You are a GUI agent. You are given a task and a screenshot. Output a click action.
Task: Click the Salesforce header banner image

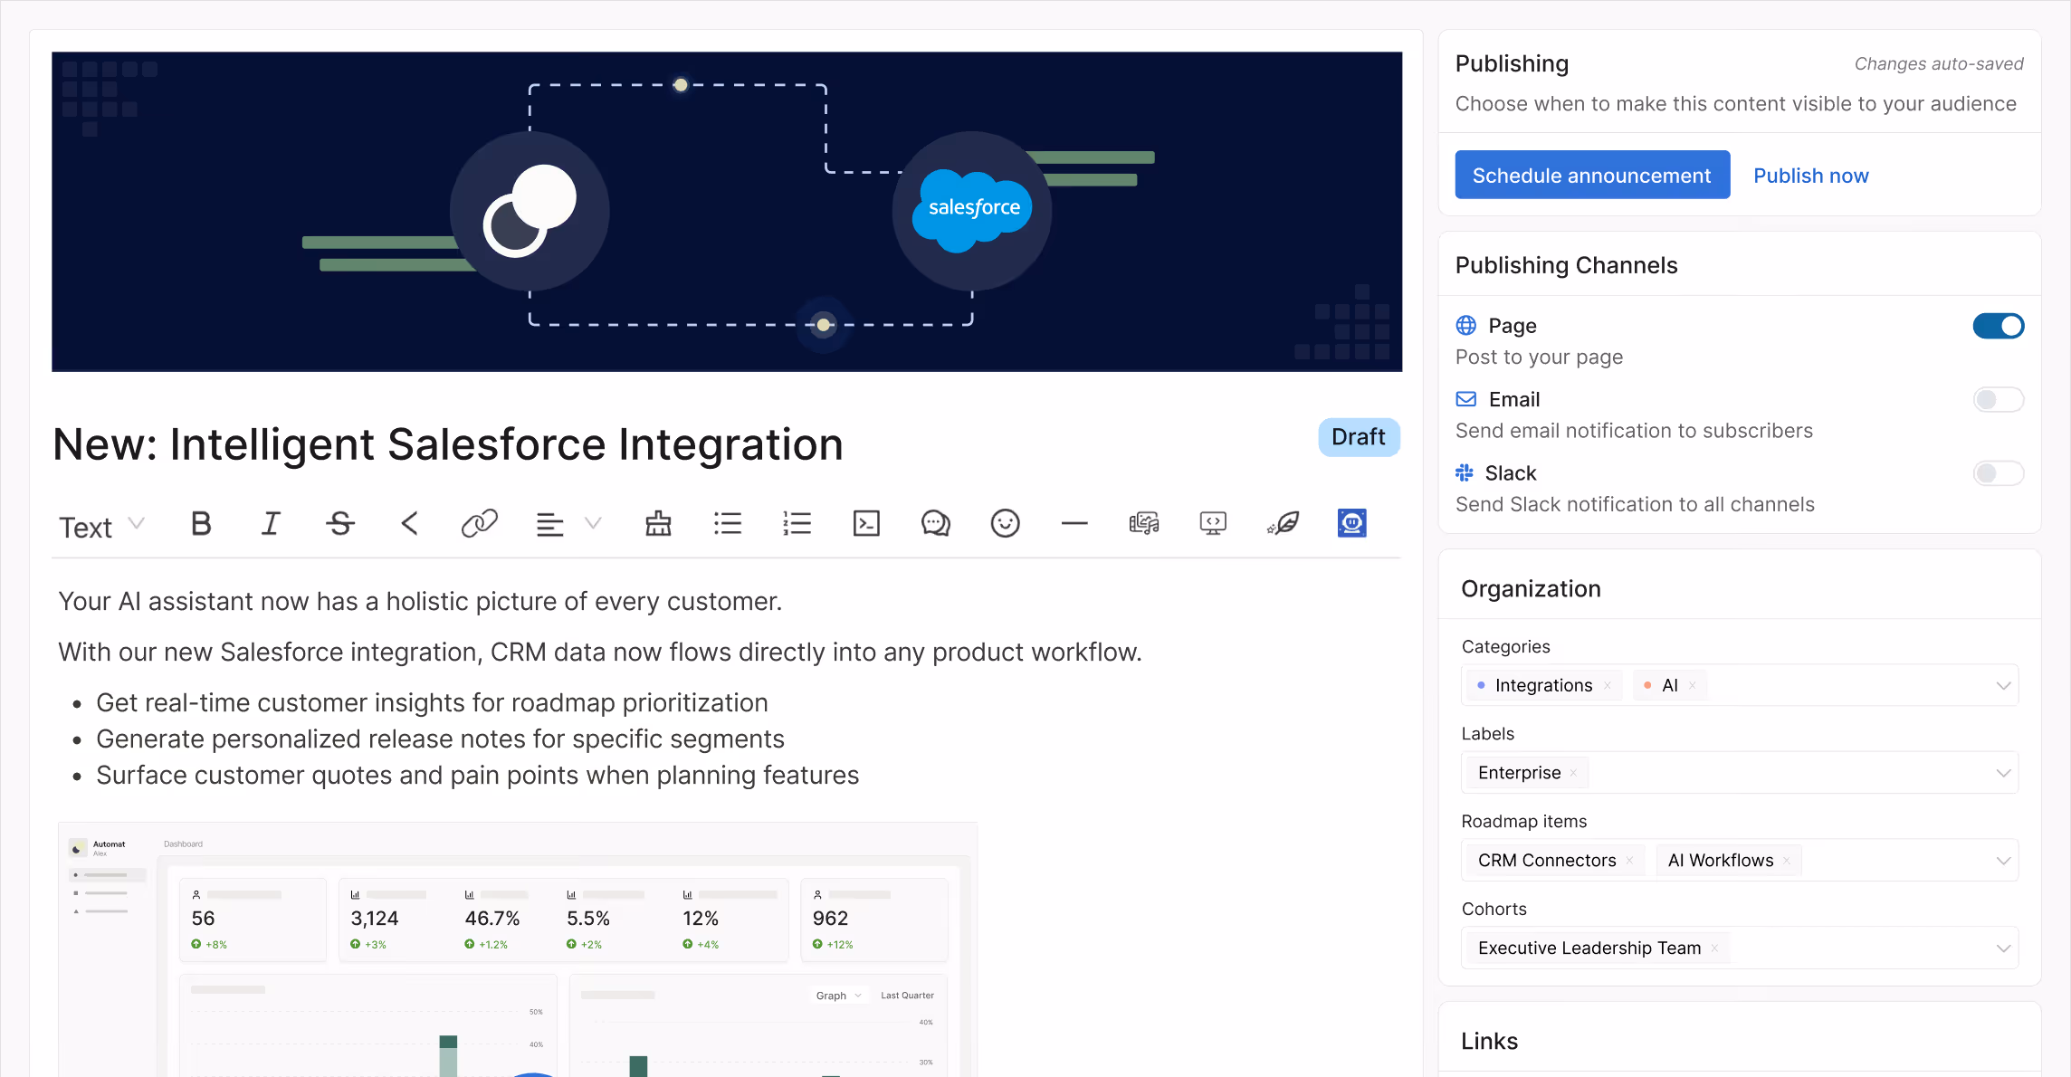pyautogui.click(x=727, y=212)
